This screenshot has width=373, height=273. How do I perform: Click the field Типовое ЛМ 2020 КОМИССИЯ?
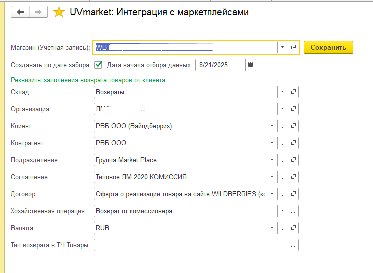180,177
